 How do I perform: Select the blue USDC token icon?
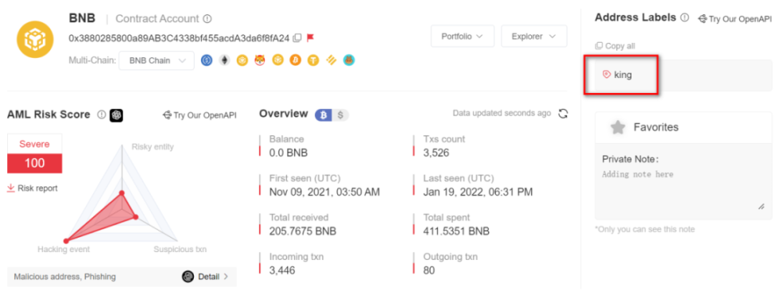pyautogui.click(x=207, y=60)
